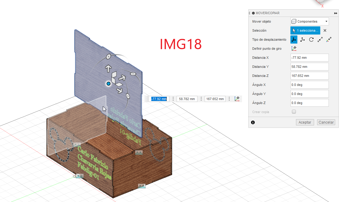Image resolution: width=340 pixels, height=202 pixels.
Task: Click the right rotation handle on manipulator
Action: 133,74
